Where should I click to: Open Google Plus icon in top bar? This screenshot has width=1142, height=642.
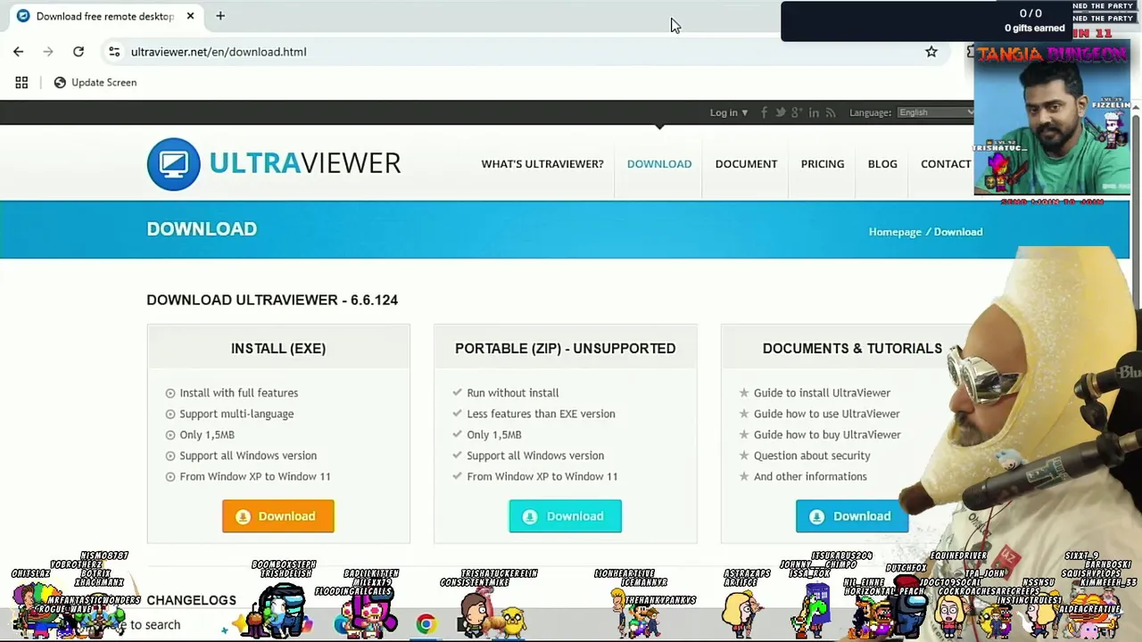pyautogui.click(x=797, y=112)
